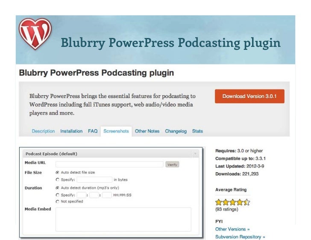This screenshot has width=311, height=240.
Task: Click the Verify button
Action: [172, 165]
